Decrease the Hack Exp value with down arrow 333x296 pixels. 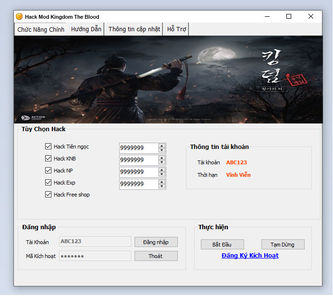pos(162,186)
